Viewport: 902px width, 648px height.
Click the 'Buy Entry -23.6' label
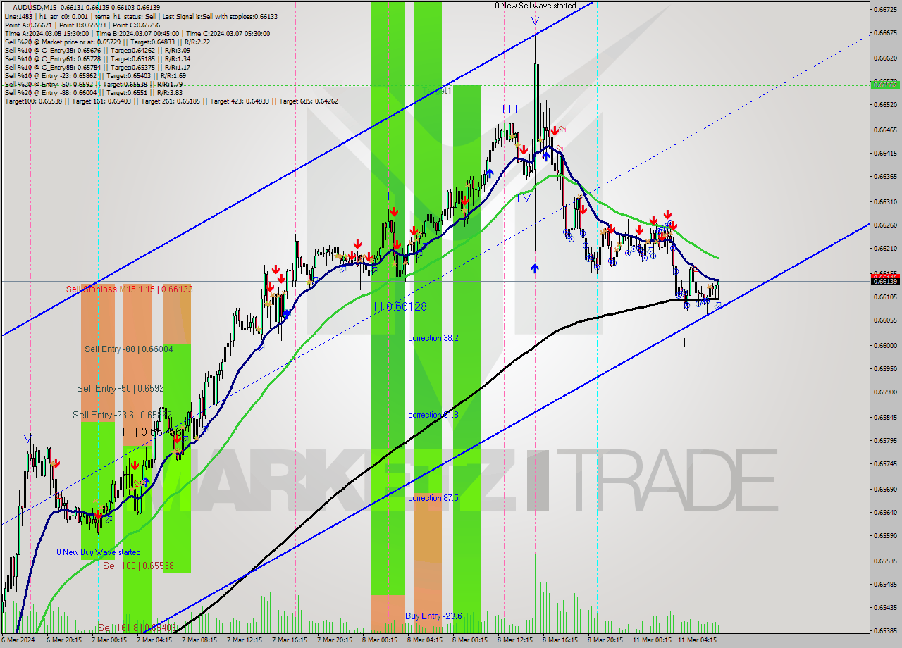(x=433, y=616)
